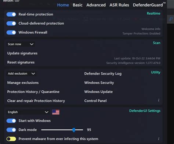Click Tamper Protection: Enabled status text
This screenshot has height=144, width=174.
click(141, 33)
